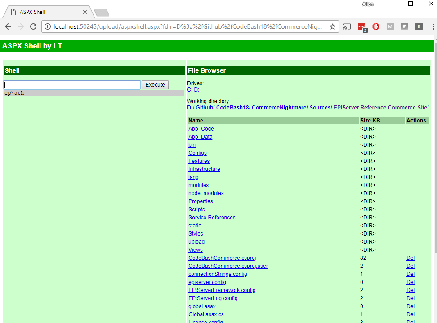This screenshot has height=323, width=437.
Task: Click the red stop-hand ad blocker icon
Action: pos(376,26)
